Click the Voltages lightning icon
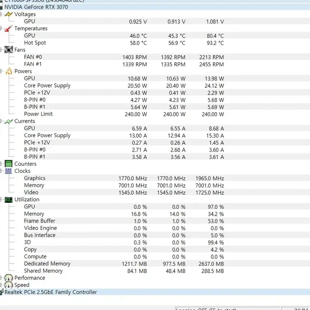310x310 pixels. click(9, 14)
